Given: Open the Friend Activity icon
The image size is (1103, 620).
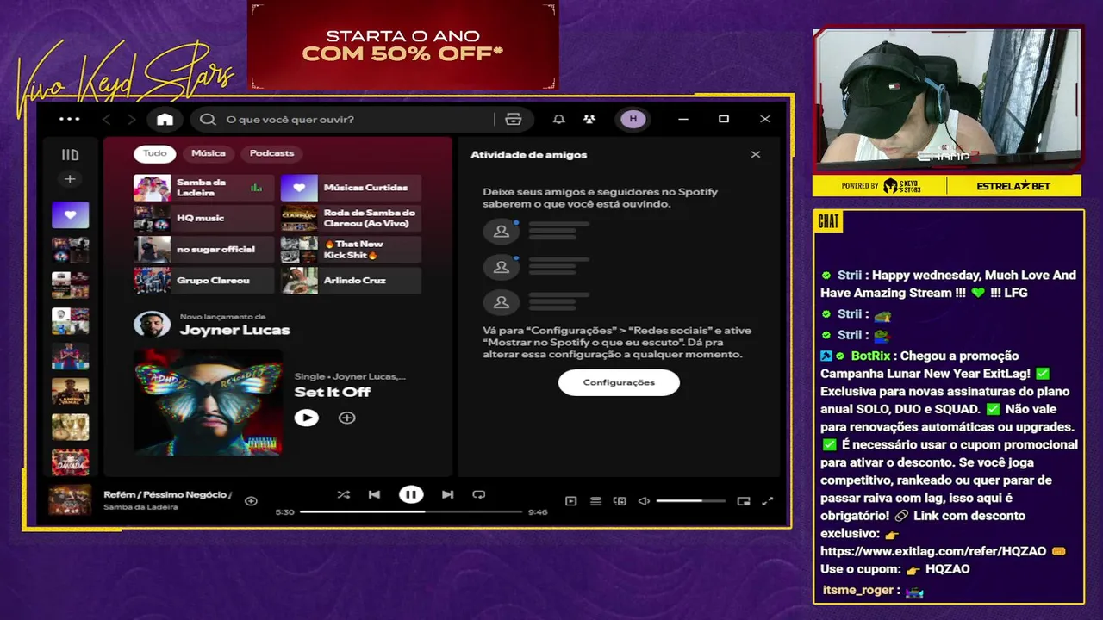Looking at the screenshot, I should (x=589, y=119).
